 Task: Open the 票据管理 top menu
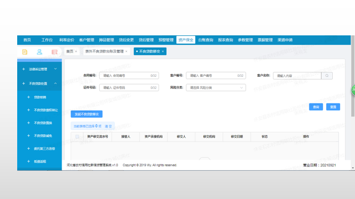(265, 40)
